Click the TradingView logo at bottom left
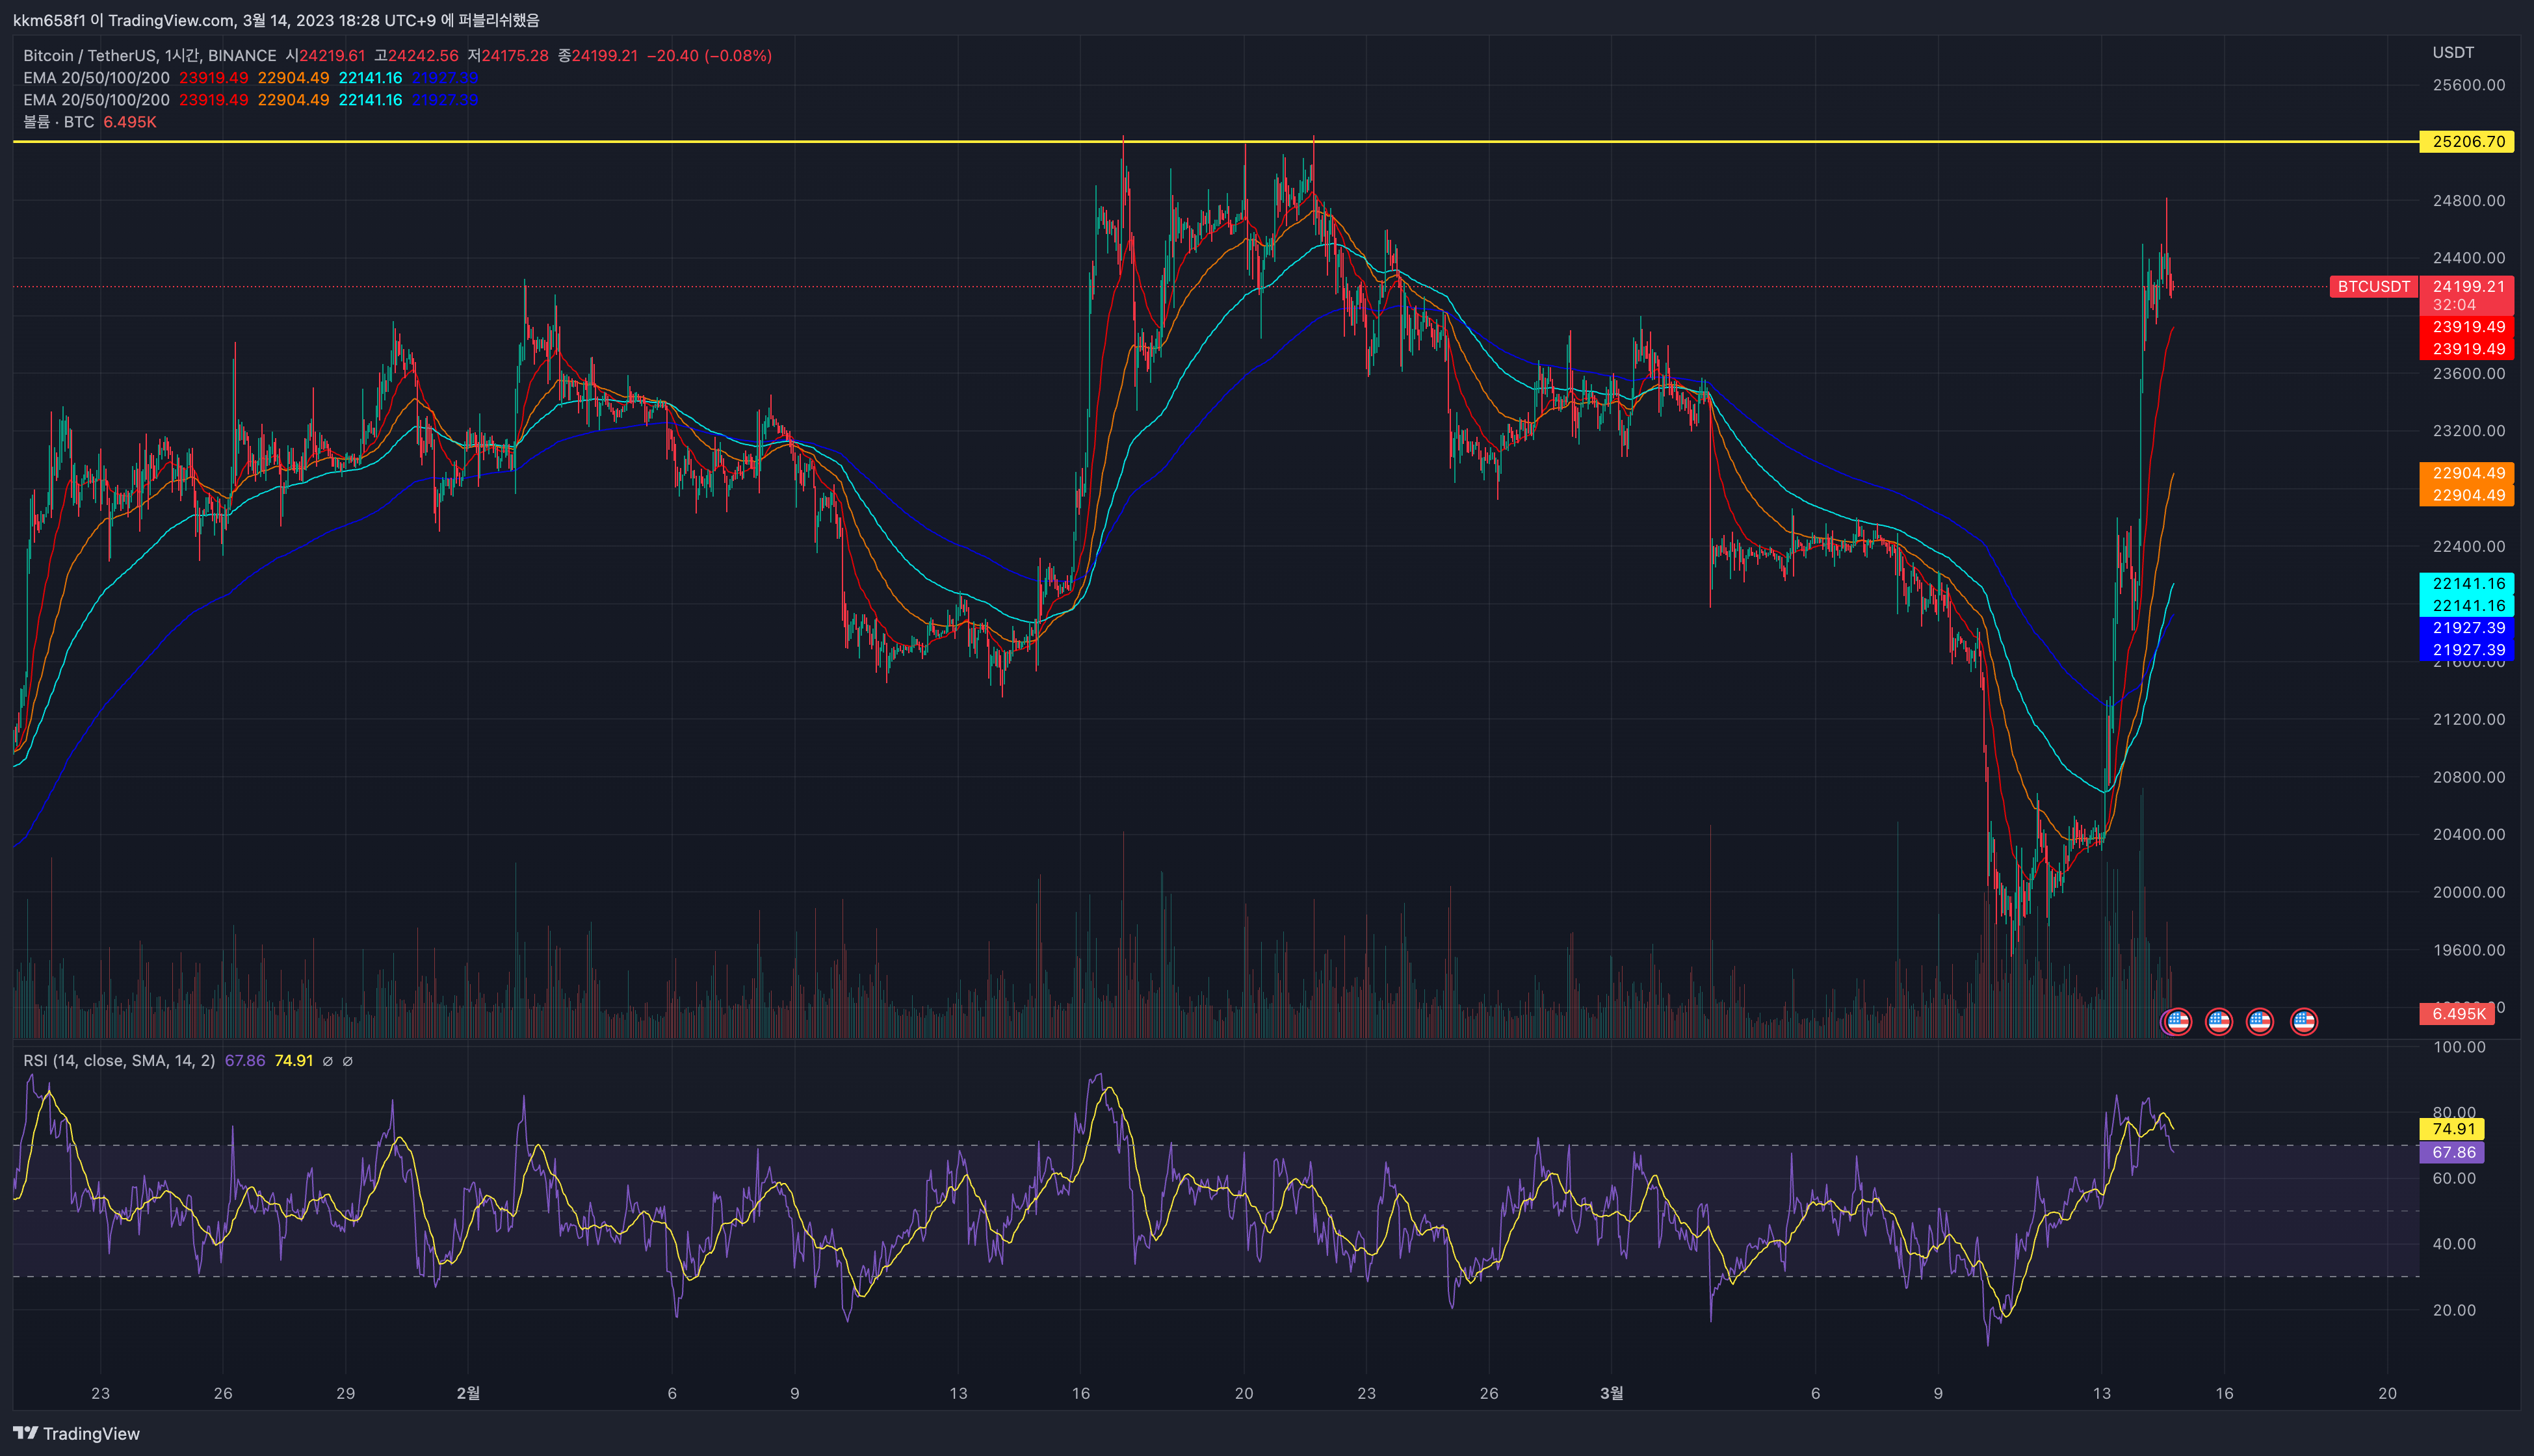 [x=76, y=1433]
